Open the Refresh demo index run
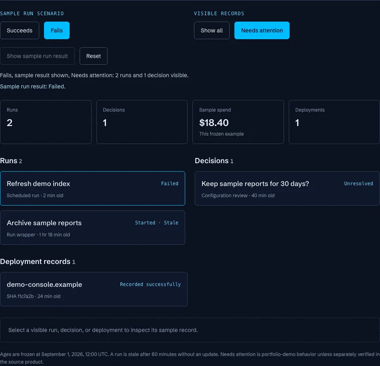380x366 pixels. click(x=92, y=188)
